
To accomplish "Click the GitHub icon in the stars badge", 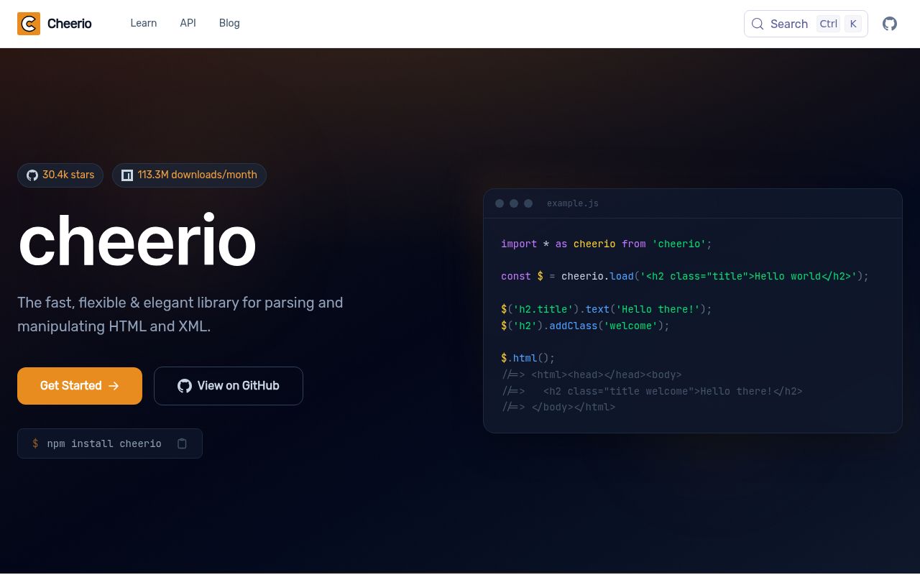I will point(32,175).
